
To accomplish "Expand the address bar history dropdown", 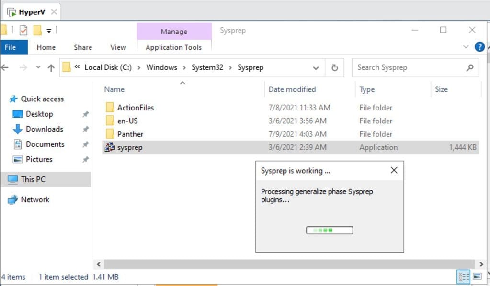I will click(x=316, y=67).
